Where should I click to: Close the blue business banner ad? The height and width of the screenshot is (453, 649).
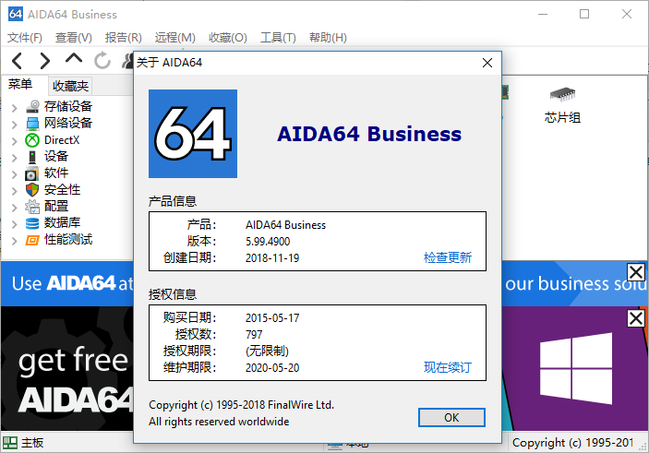(x=636, y=272)
